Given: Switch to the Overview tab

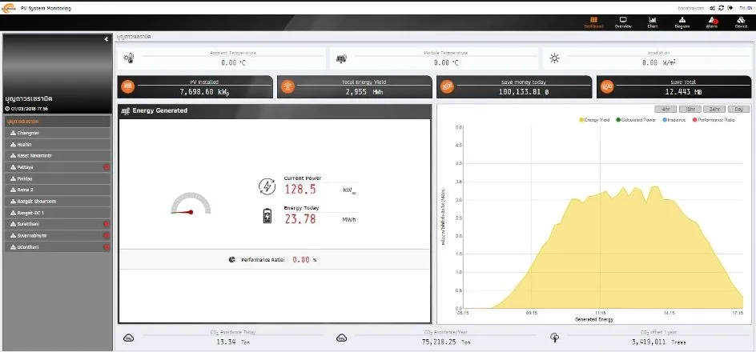Looking at the screenshot, I should [x=623, y=22].
